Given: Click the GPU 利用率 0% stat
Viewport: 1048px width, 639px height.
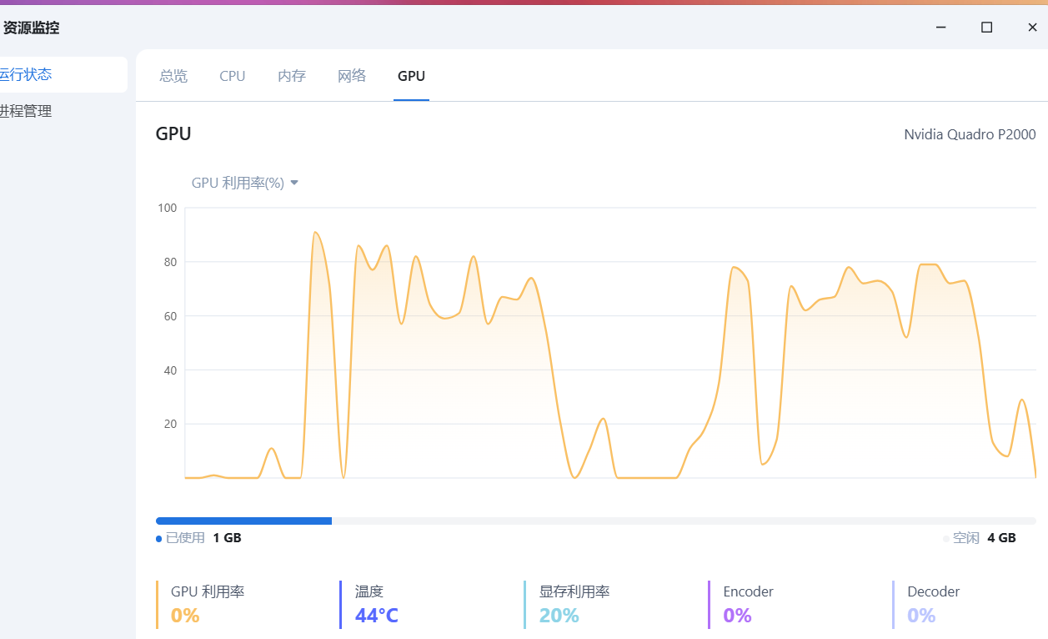Looking at the screenshot, I should (208, 604).
